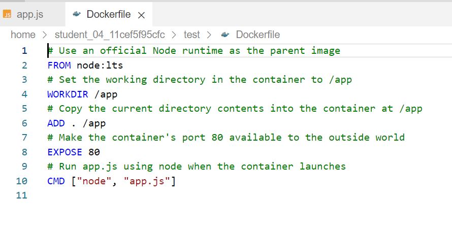Expand the chevron after test breadcrumb
452x231 pixels.
209,35
